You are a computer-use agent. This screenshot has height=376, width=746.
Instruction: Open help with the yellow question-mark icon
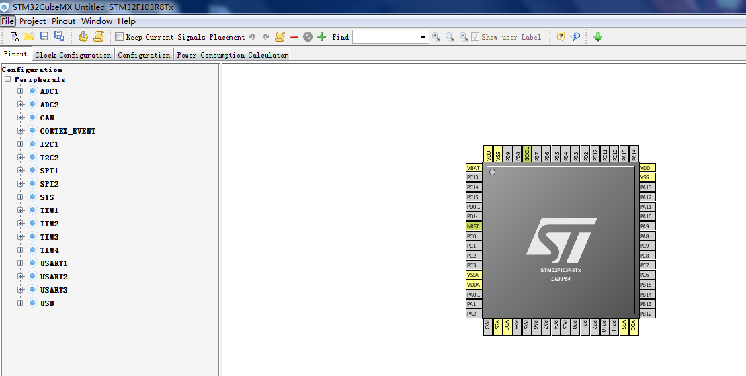[x=560, y=36]
